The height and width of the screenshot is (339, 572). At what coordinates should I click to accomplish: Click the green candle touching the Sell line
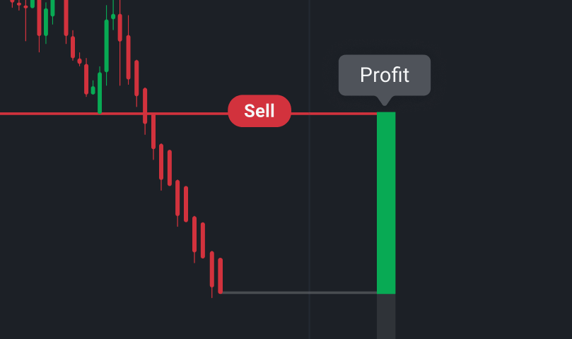(x=100, y=92)
